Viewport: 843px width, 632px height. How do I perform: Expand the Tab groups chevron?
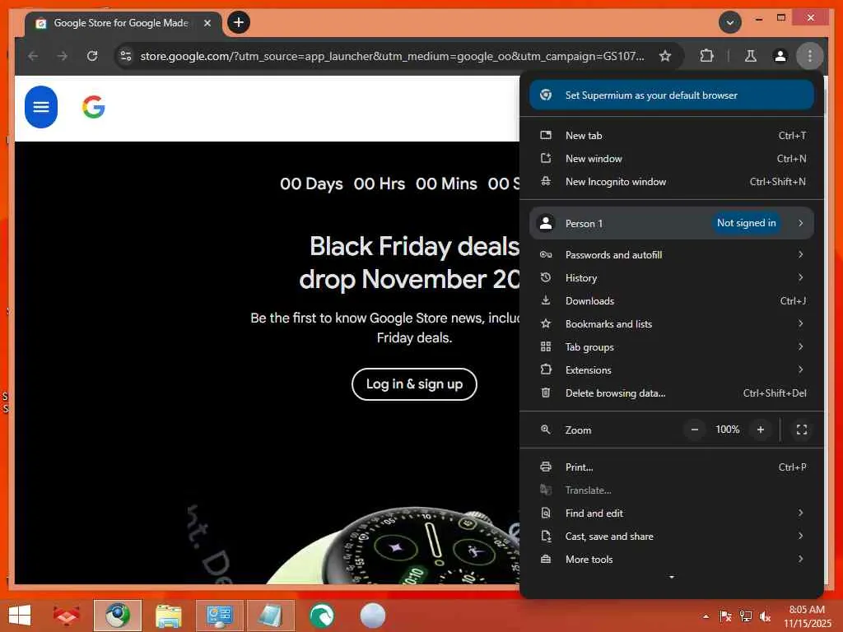pos(800,346)
